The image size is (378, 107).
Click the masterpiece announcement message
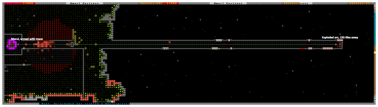coord(85,104)
